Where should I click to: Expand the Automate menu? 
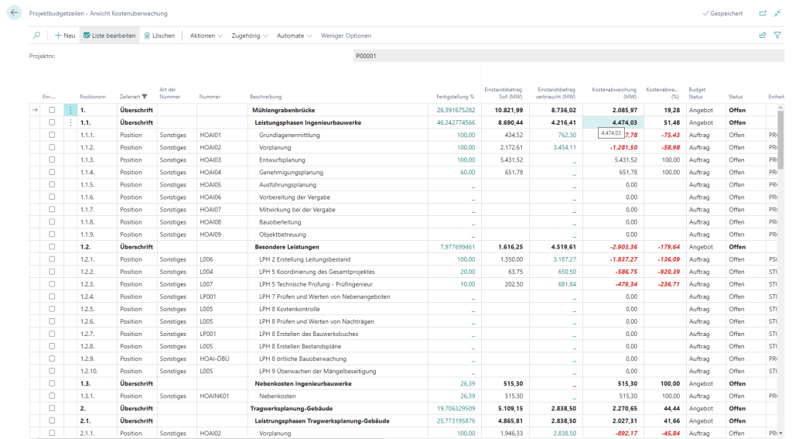(x=295, y=36)
